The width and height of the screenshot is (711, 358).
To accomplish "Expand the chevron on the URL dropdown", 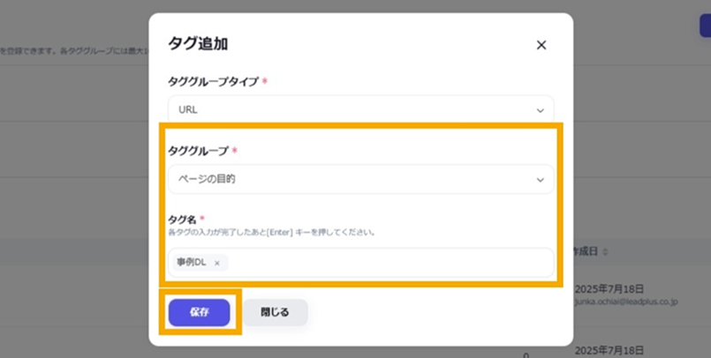I will [x=541, y=110].
